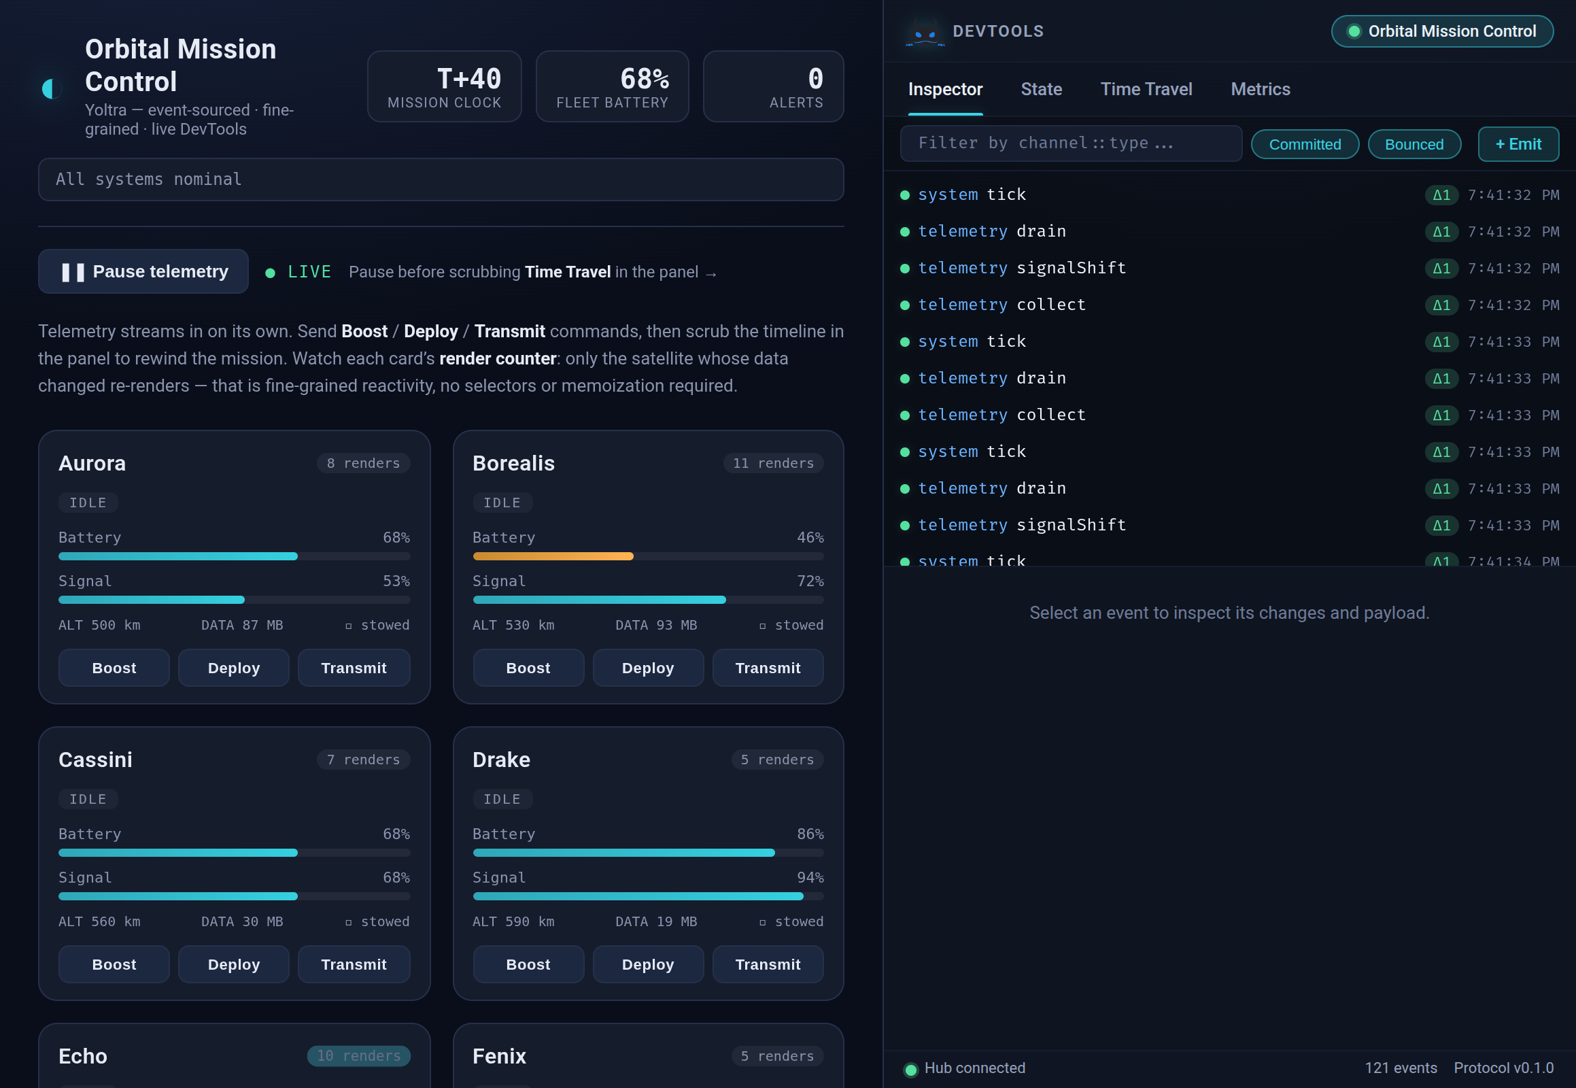
Task: Boost the Drake satellite
Action: [528, 964]
